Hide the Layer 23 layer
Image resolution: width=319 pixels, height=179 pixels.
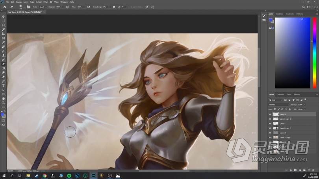pyautogui.click(x=270, y=133)
